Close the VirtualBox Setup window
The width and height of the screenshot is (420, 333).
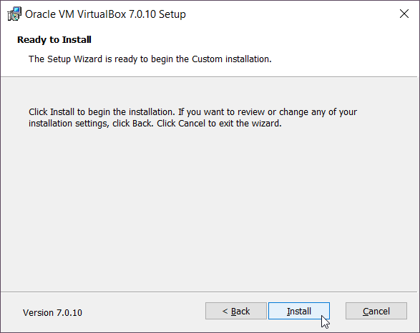(404, 14)
